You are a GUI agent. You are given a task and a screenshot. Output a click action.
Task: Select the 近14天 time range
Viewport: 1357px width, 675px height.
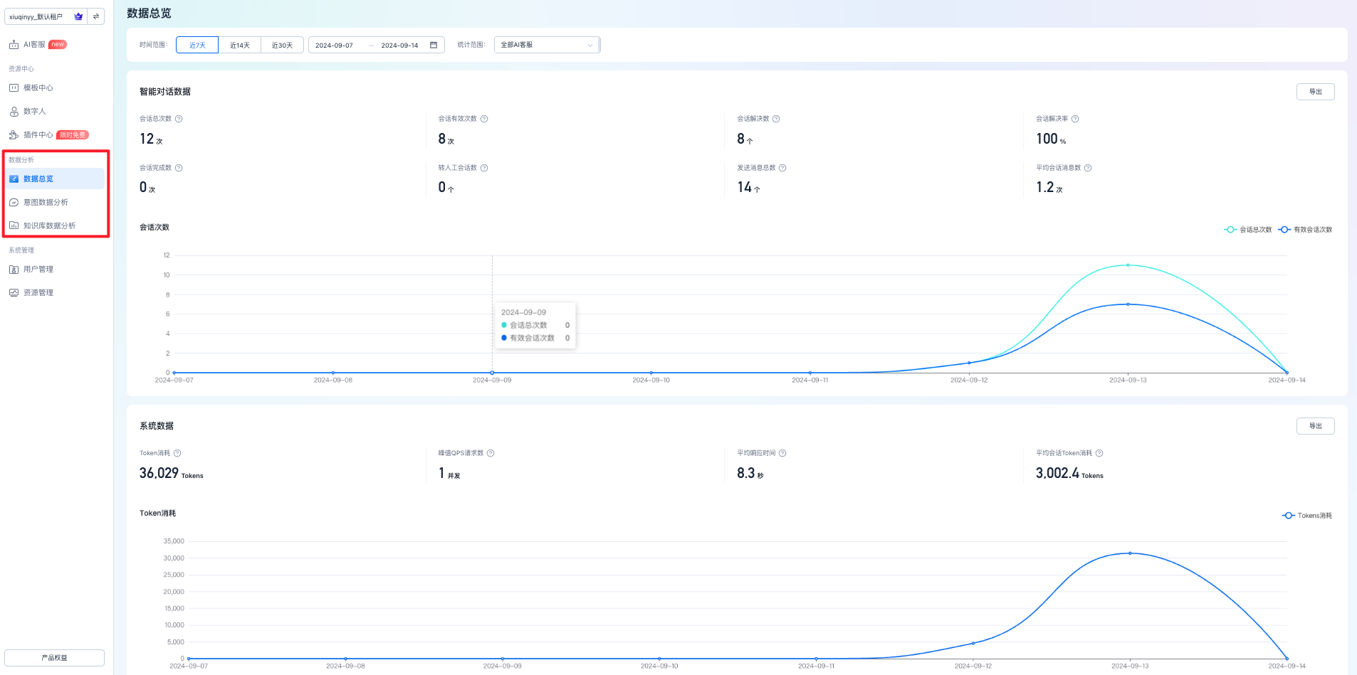(x=240, y=46)
